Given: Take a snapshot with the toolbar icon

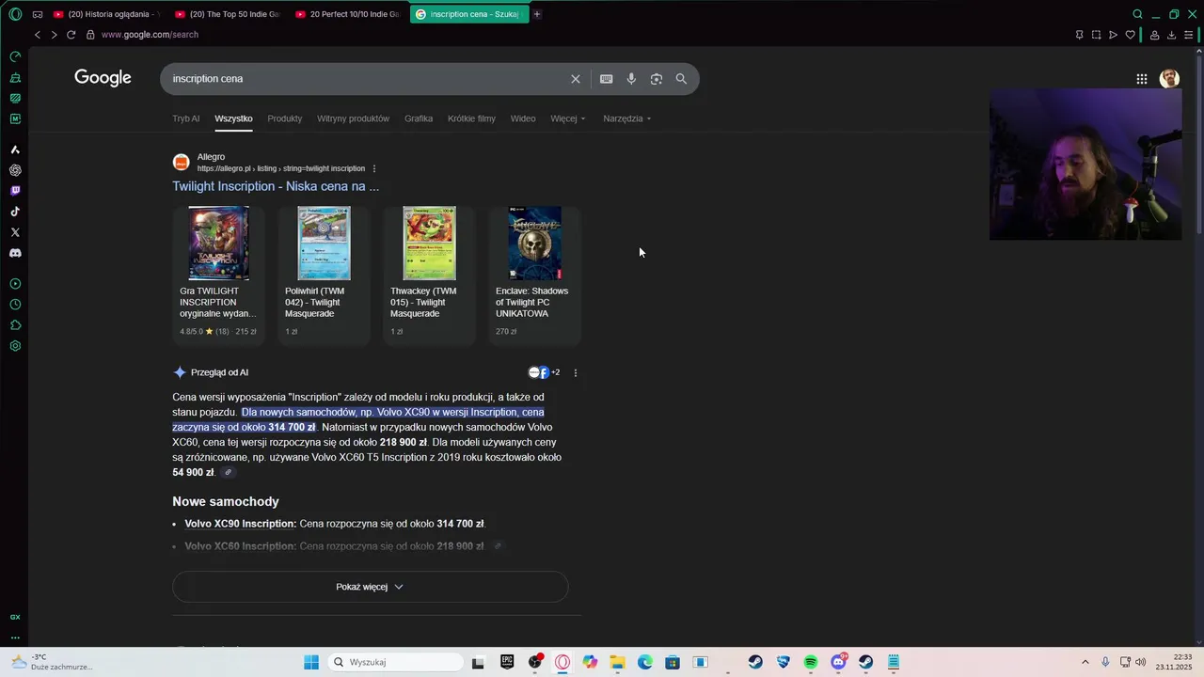Looking at the screenshot, I should click(1096, 35).
